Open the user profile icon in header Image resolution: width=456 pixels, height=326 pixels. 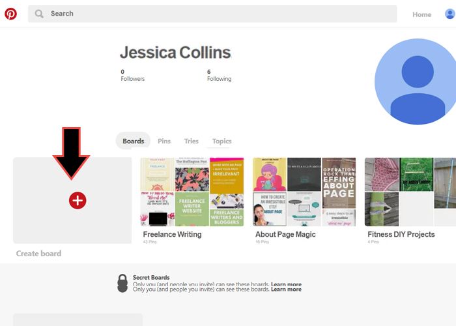coord(450,14)
